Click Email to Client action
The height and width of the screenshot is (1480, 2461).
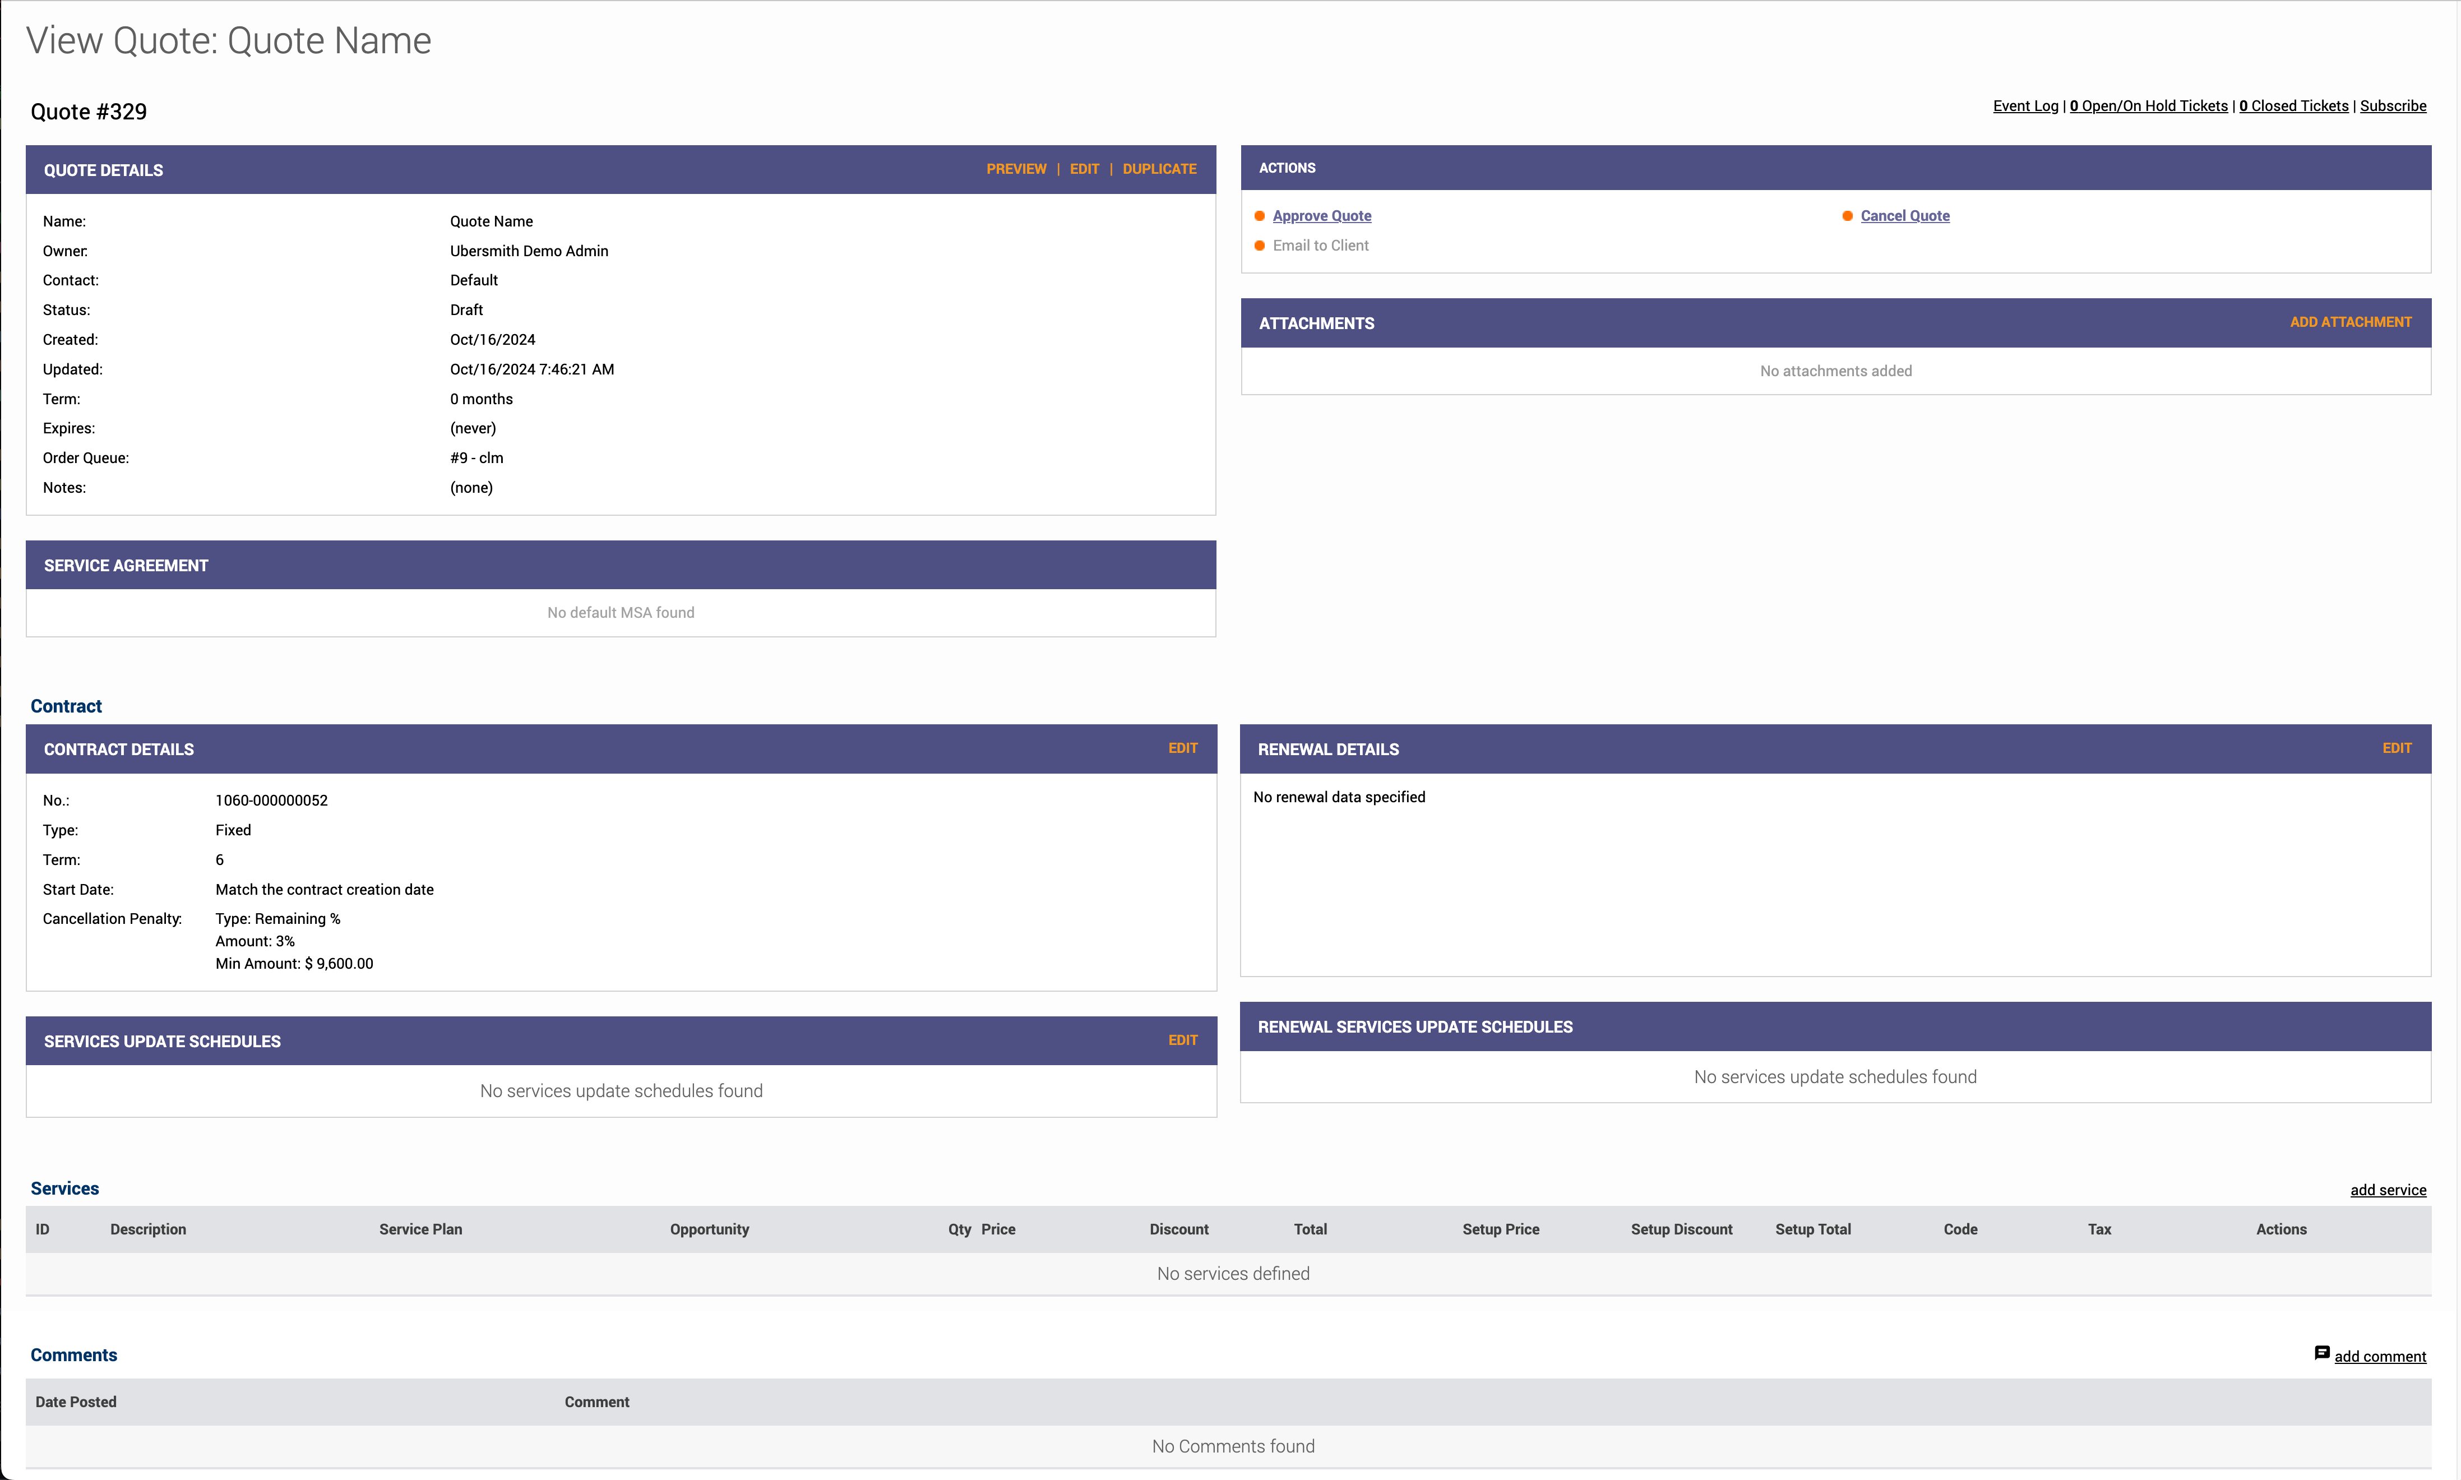(1320, 246)
